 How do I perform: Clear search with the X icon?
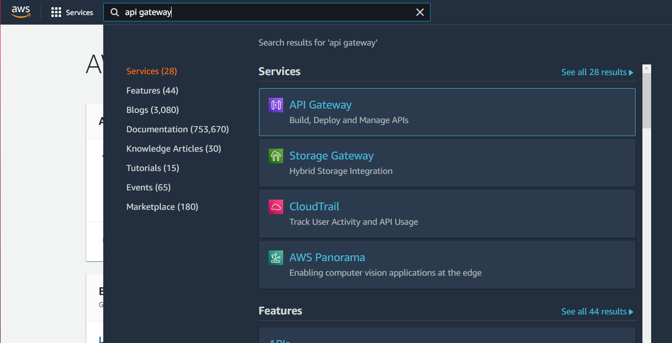coord(420,13)
